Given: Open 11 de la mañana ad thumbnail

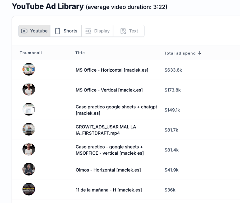Looking at the screenshot, I should [x=29, y=189].
